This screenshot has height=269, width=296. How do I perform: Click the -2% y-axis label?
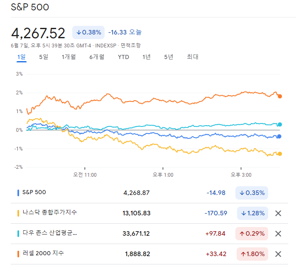coord(19,167)
